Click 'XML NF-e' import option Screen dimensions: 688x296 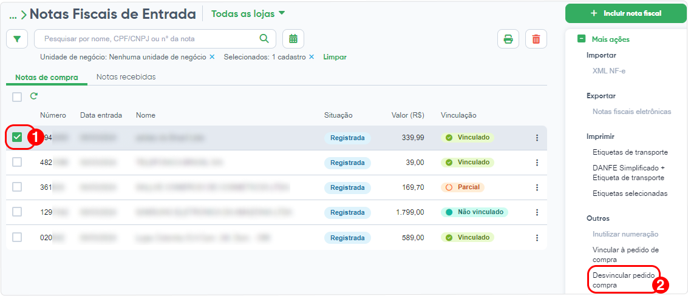click(x=608, y=71)
